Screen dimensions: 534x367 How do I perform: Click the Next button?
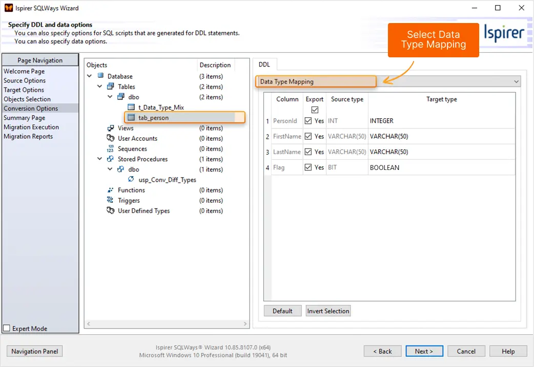pos(424,351)
